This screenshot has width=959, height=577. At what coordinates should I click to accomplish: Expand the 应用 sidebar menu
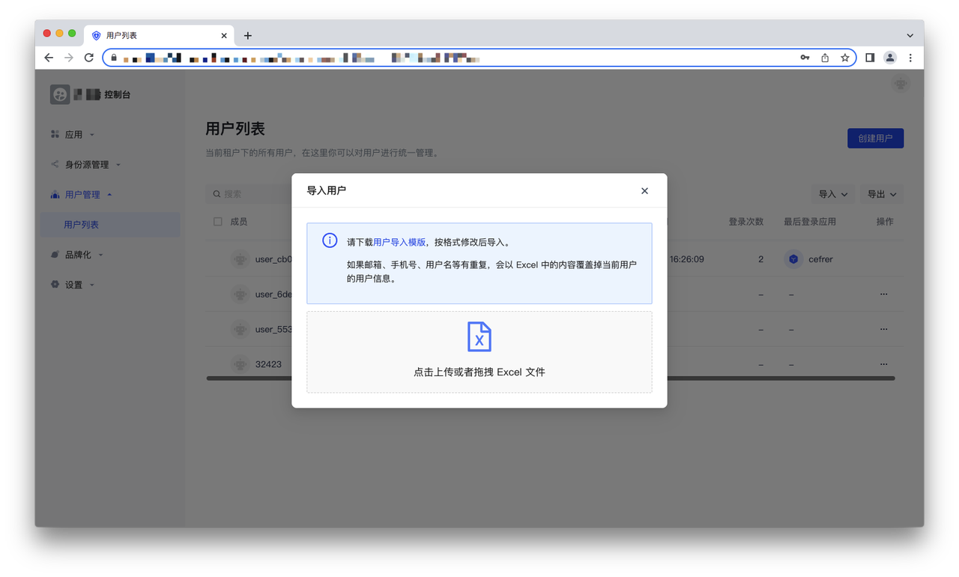(x=73, y=135)
